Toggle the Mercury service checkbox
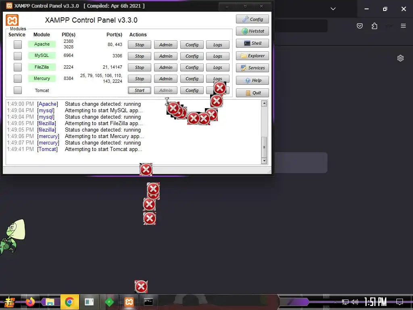 [18, 79]
